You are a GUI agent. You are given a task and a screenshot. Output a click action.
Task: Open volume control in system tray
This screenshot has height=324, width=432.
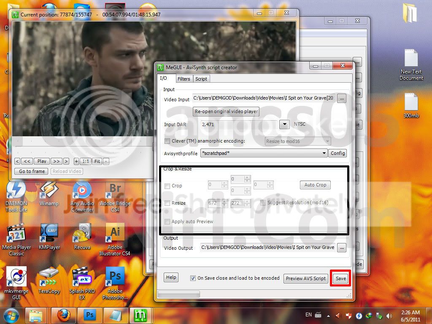point(389,316)
